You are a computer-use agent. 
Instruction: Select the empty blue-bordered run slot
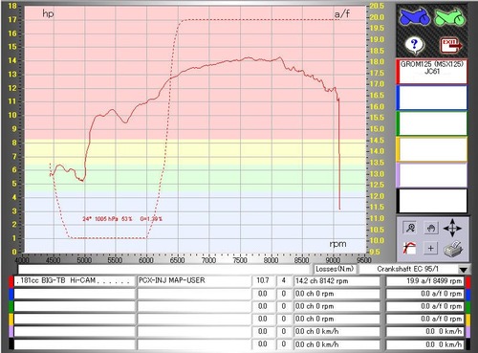[x=432, y=98]
